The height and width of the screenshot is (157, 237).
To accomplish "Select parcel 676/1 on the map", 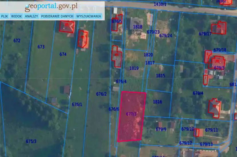I will click(77, 105).
